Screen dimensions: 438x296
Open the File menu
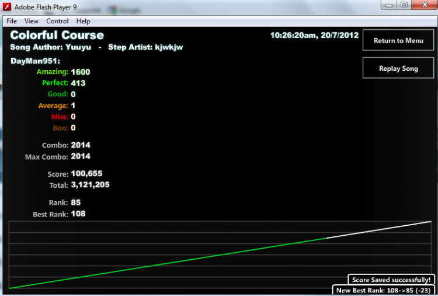pos(12,21)
